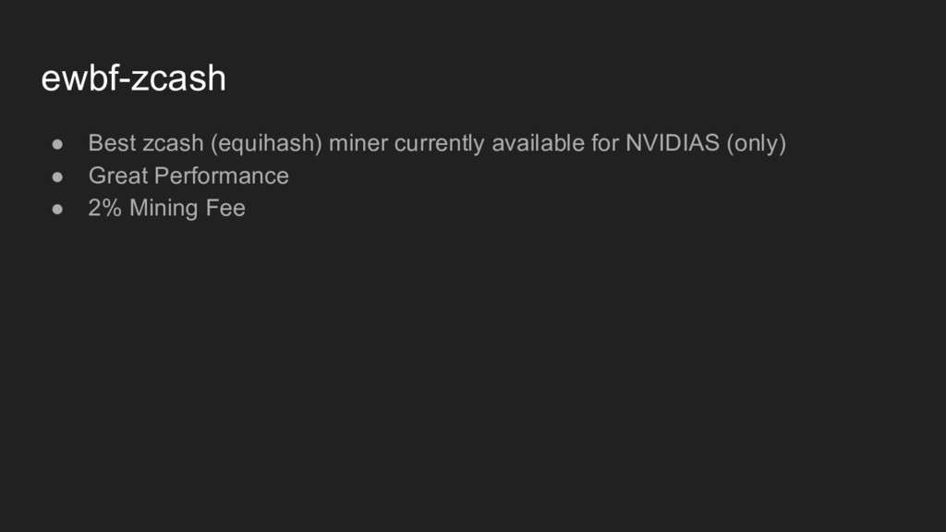Click the ewbf part of the title
Viewport: 946px width, 532px height.
click(x=79, y=78)
